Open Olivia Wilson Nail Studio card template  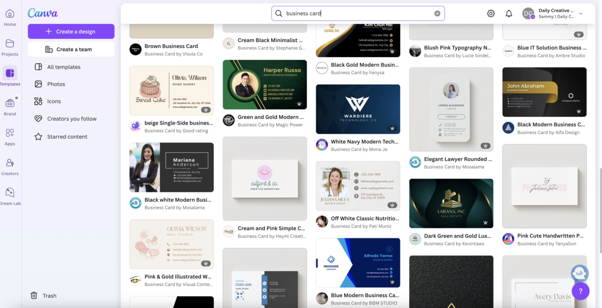[x=172, y=244]
